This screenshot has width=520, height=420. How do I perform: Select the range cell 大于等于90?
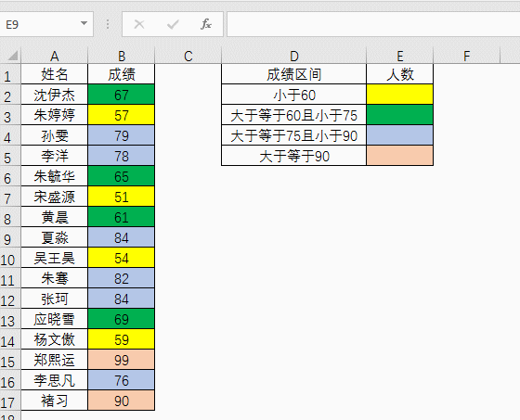[293, 156]
